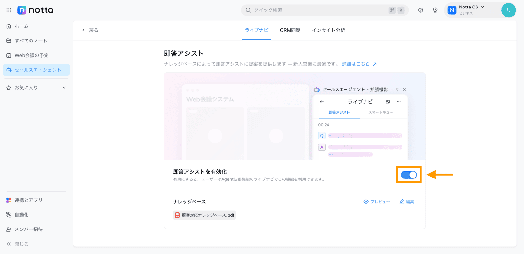The image size is (524, 254).
Task: Select スマートキュー tab in preview
Action: point(381,112)
